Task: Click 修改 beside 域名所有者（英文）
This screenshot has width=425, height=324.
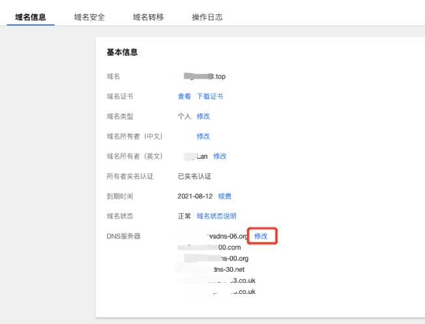Action: pos(220,156)
